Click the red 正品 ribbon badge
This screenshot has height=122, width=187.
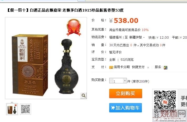click(x=74, y=27)
